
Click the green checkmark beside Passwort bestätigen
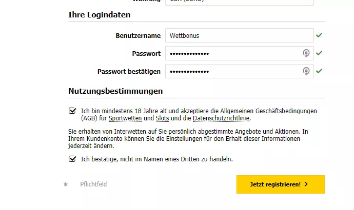[319, 71]
